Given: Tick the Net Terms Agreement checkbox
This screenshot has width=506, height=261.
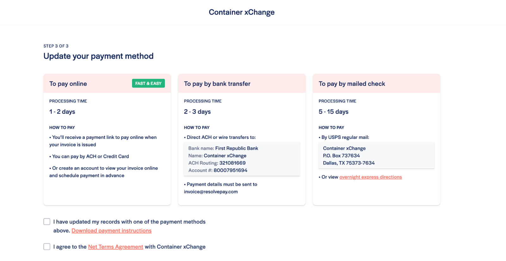Looking at the screenshot, I should pyautogui.click(x=47, y=247).
